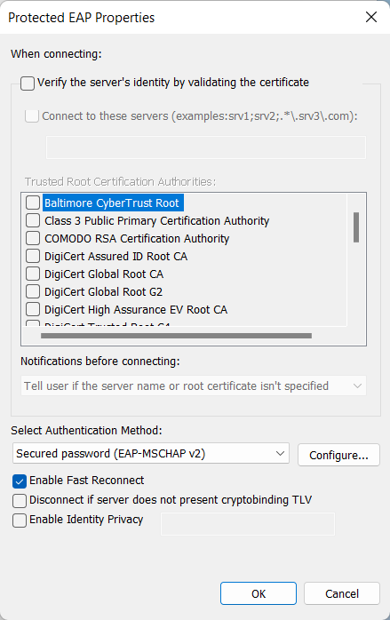Enable Disconnect if server lacks cryptobinding TLV
The image size is (390, 620).
[20, 501]
